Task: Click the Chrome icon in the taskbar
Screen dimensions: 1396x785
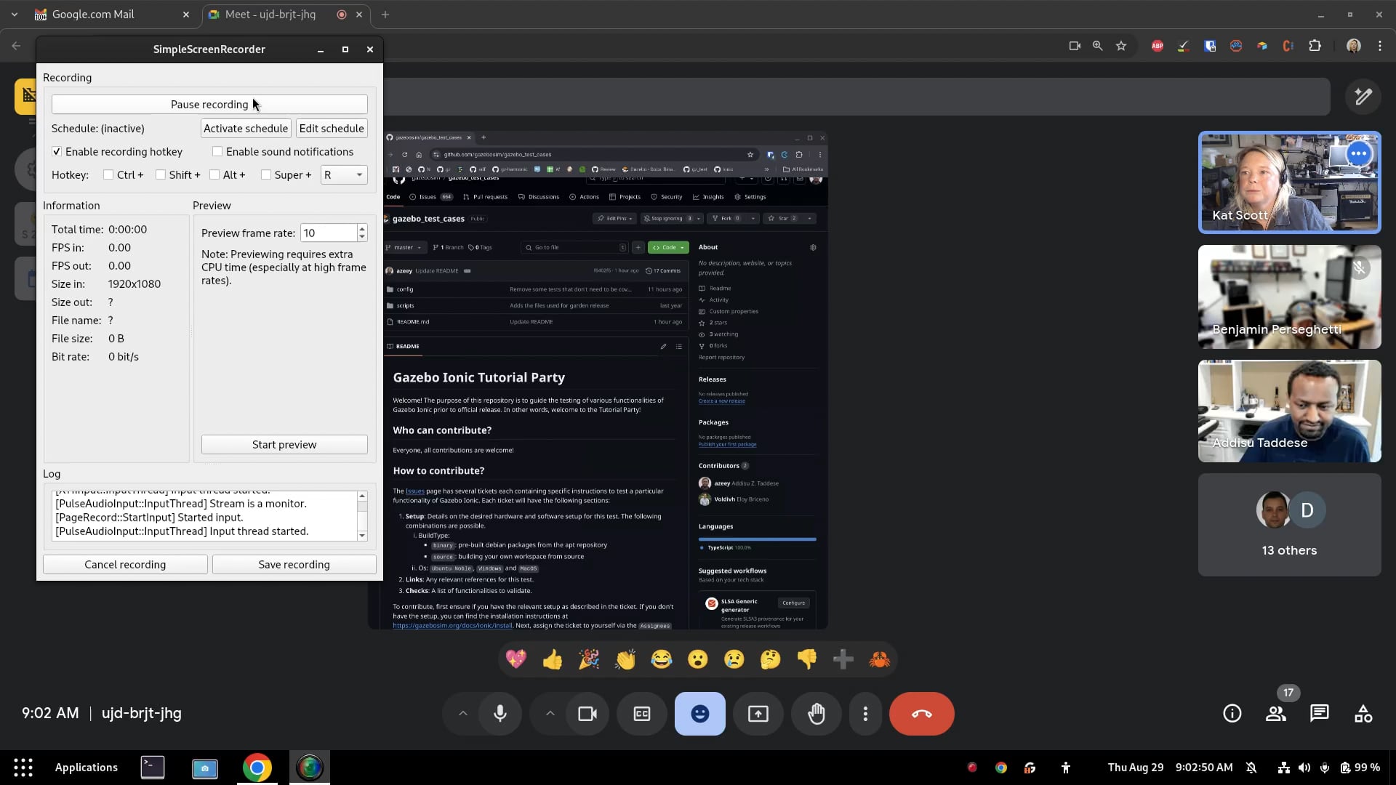Action: point(257,768)
